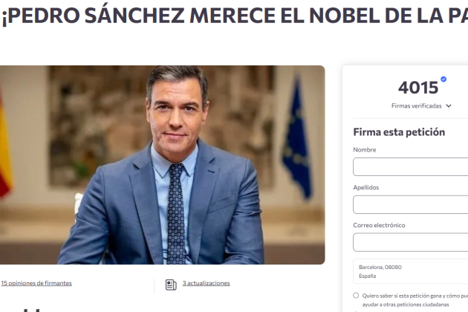Click the petition title heading
The height and width of the screenshot is (312, 468).
pos(235,16)
